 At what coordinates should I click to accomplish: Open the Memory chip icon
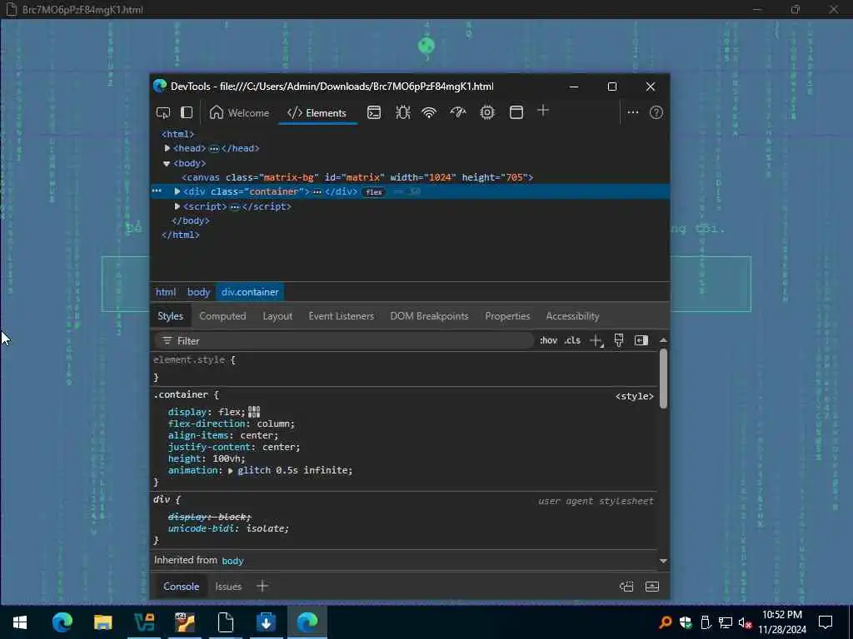(x=486, y=112)
